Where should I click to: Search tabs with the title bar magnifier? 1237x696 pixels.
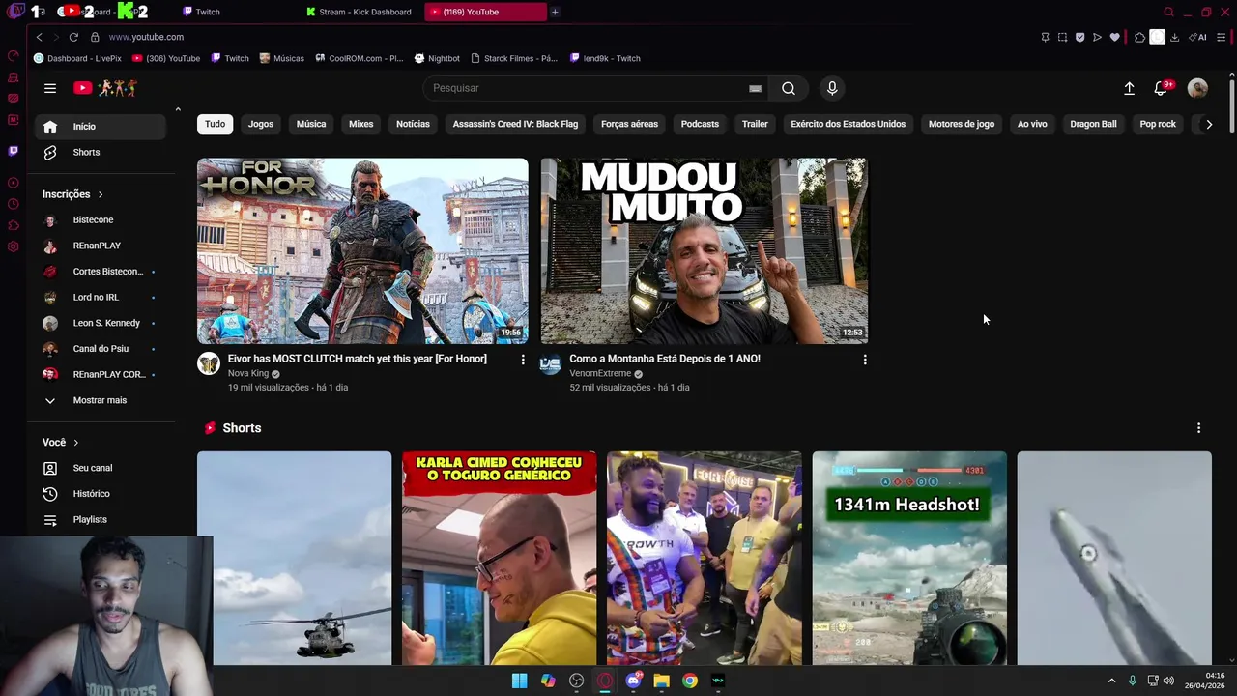1168,12
